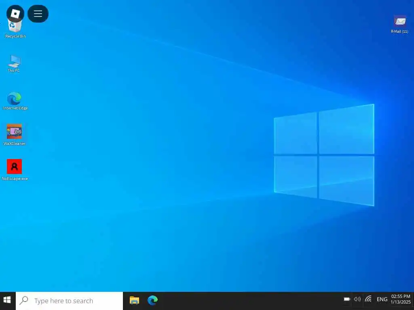Select the This PC desktop icon

(x=14, y=63)
